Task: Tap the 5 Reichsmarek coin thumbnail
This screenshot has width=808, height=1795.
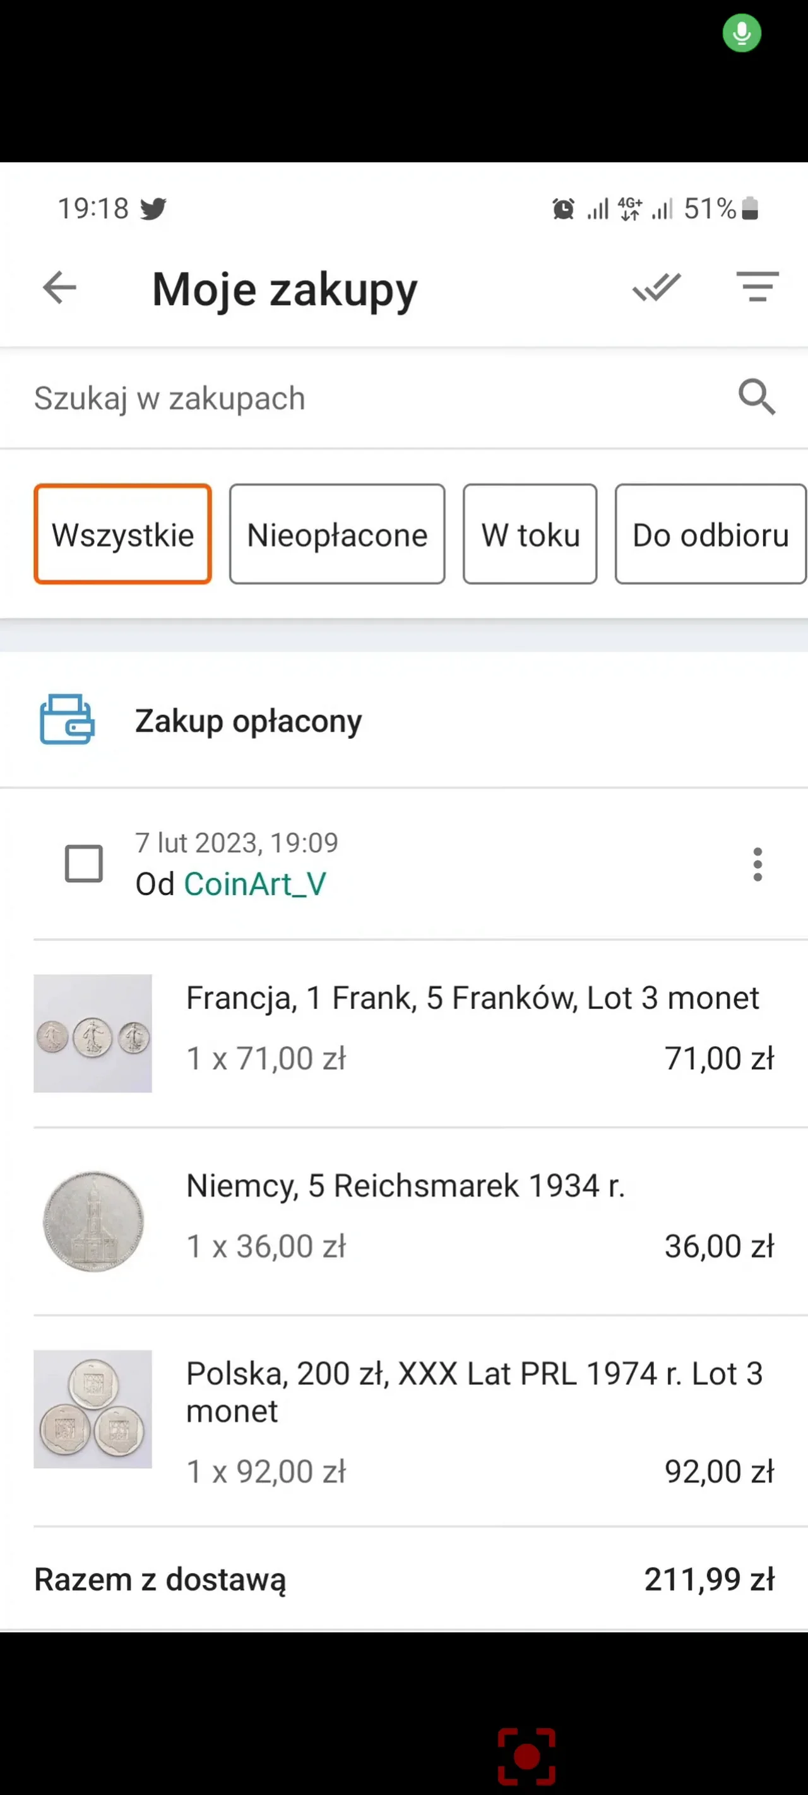Action: coord(93,1221)
